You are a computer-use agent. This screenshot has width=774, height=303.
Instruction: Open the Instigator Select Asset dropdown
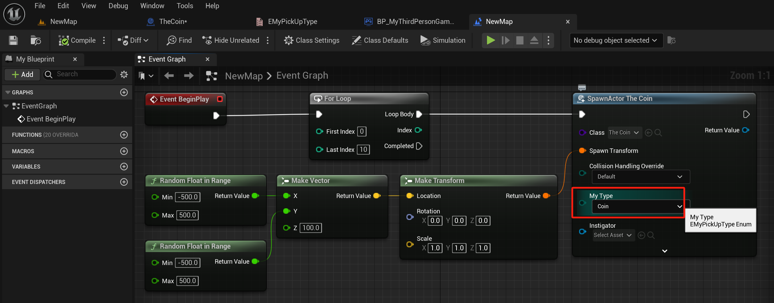613,235
